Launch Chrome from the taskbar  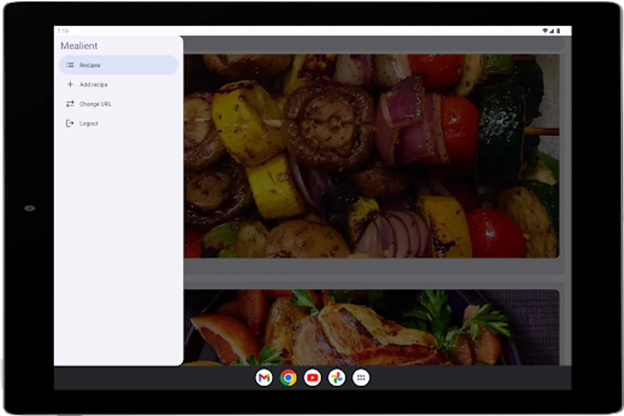[288, 378]
